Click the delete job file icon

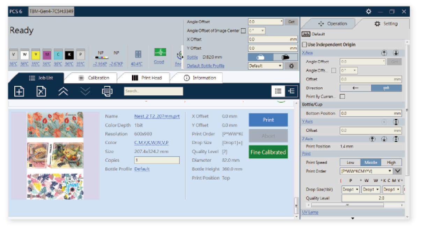(41, 91)
